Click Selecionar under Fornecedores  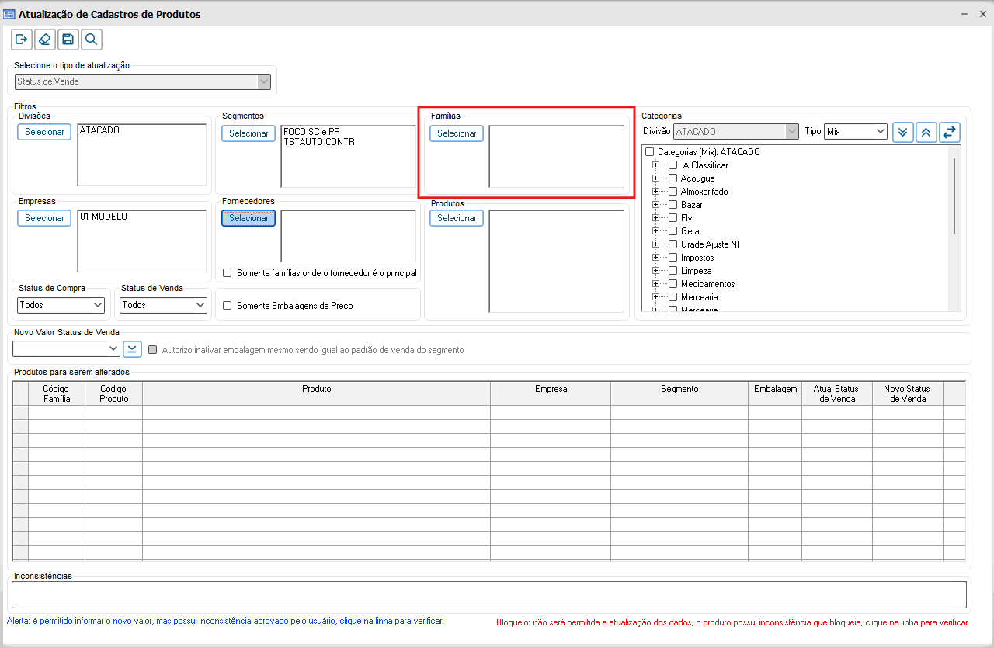click(x=248, y=218)
